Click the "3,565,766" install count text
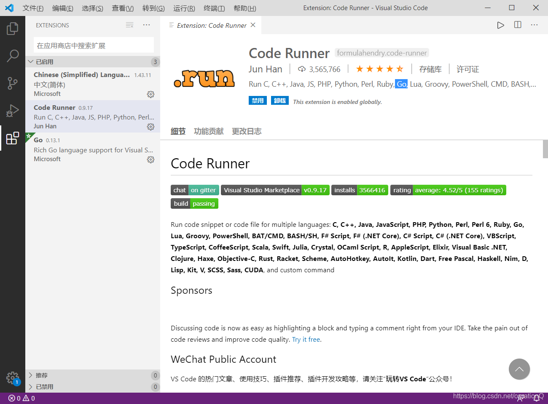 (x=325, y=69)
